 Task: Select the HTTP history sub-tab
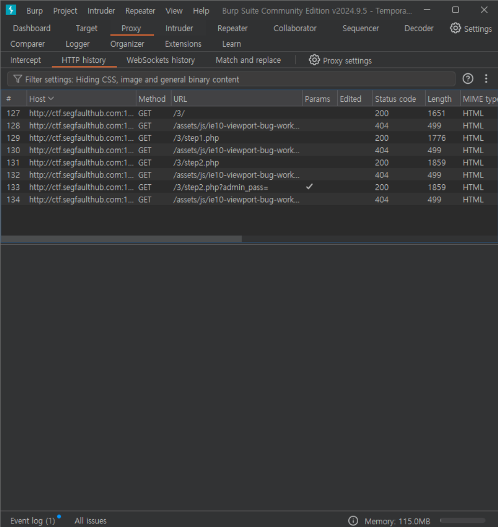(x=84, y=60)
